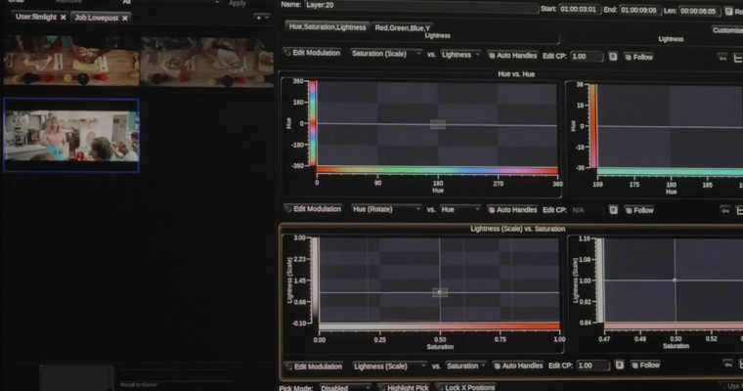Toggle Edit Modulation in Lightness (Scale) row

click(314, 367)
